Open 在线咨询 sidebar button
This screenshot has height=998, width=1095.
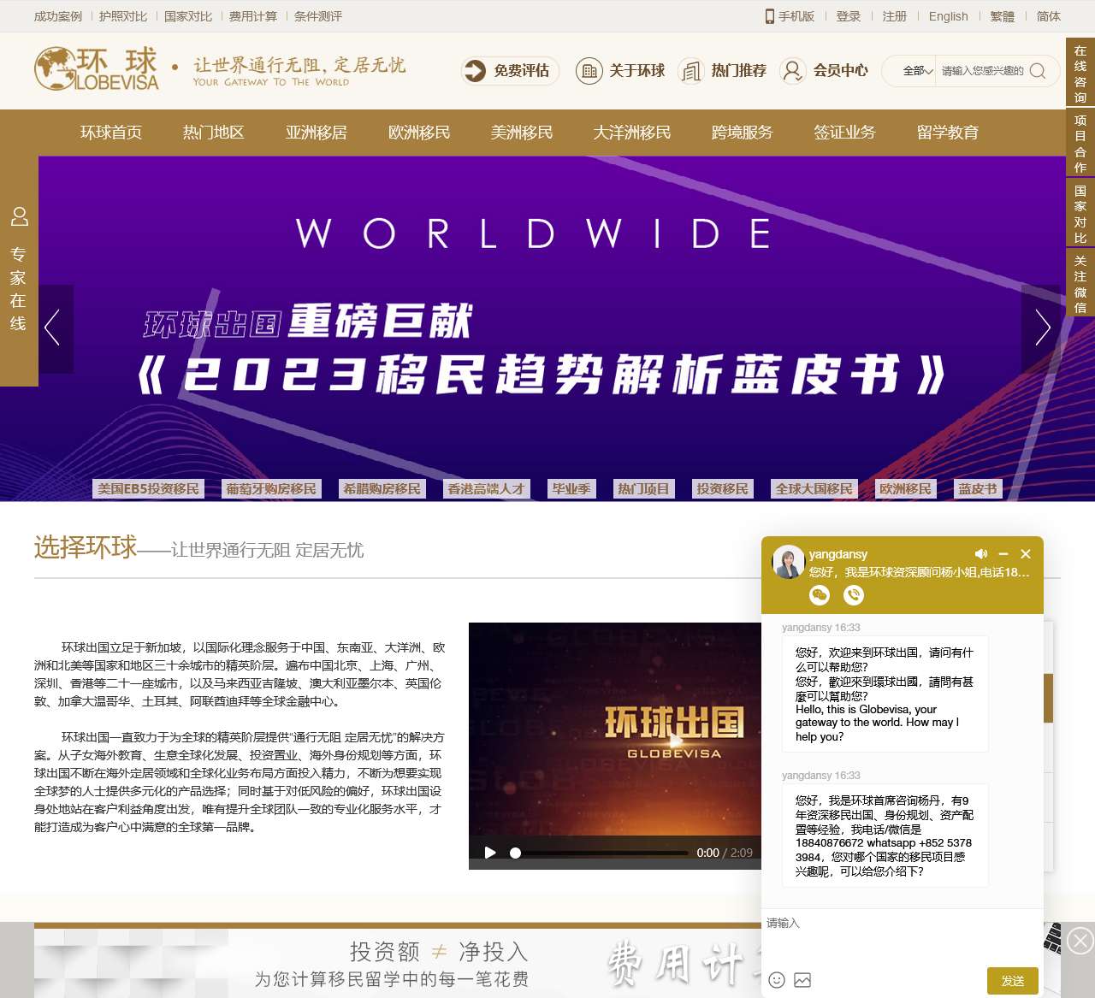(x=1080, y=74)
